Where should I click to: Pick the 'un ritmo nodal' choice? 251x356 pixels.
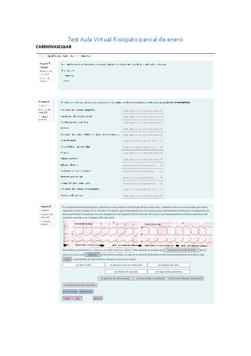(83, 265)
